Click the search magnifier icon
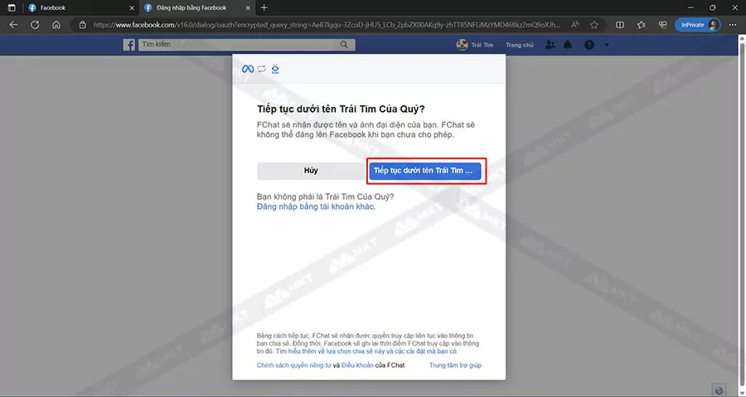This screenshot has height=397, width=746. 344,44
